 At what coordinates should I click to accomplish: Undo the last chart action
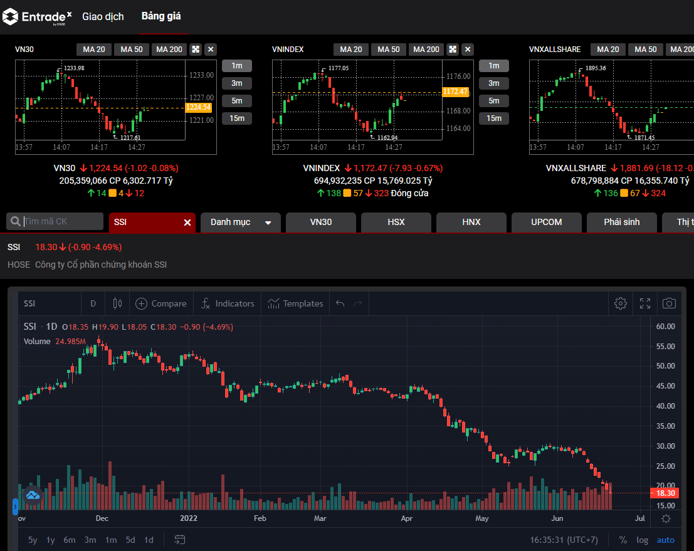click(x=340, y=303)
